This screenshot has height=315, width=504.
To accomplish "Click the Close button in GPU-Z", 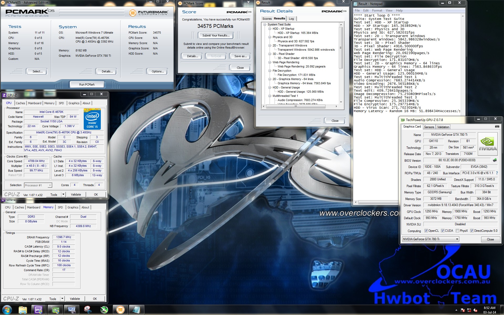I will pos(490,239).
